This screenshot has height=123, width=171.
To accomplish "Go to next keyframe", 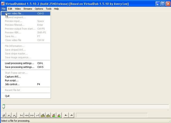I will point(48,115).
